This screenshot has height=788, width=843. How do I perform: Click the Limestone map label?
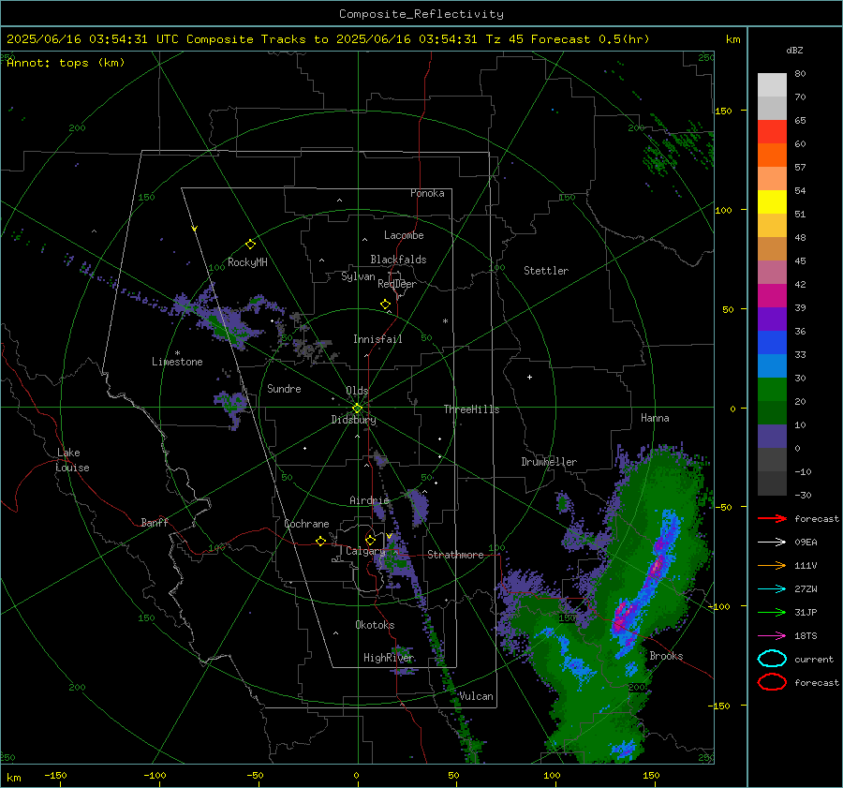(177, 362)
